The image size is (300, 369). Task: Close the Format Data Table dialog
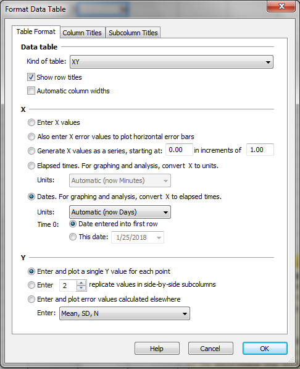click(x=281, y=6)
